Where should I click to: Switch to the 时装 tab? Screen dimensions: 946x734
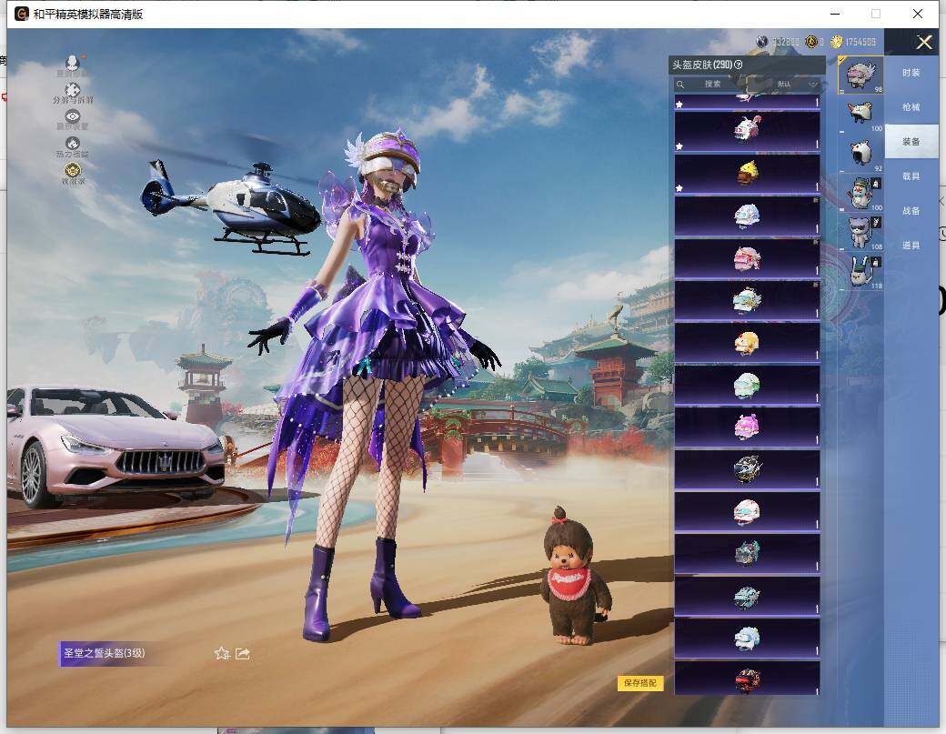tap(911, 73)
